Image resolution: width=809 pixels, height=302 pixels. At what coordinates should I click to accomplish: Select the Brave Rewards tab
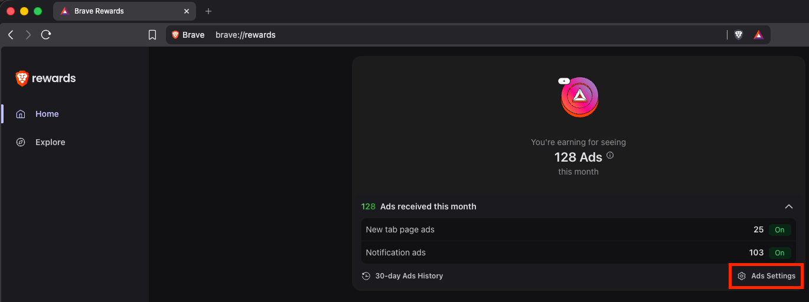pyautogui.click(x=124, y=11)
